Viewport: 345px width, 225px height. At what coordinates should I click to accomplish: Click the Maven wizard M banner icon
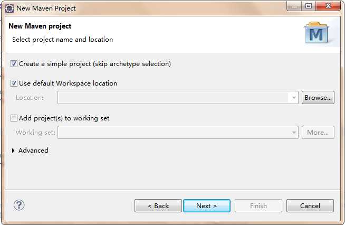click(x=316, y=33)
